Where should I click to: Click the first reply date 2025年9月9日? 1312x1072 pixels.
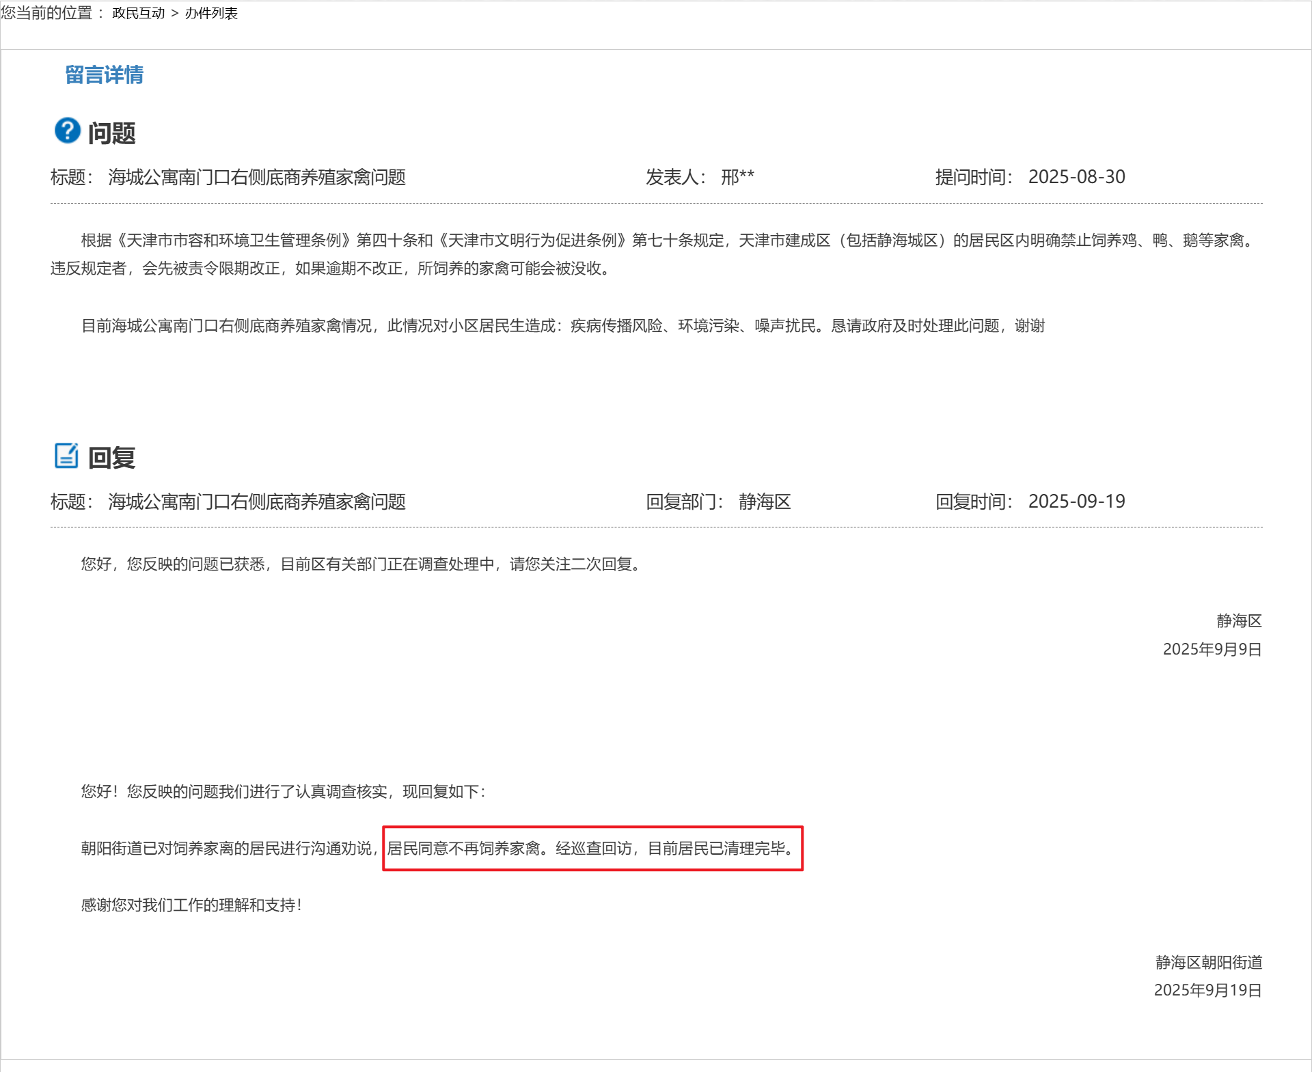tap(1212, 649)
